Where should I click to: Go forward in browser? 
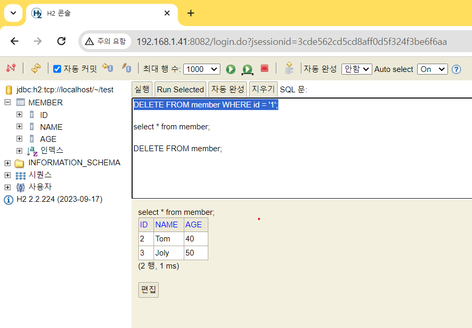[38, 41]
